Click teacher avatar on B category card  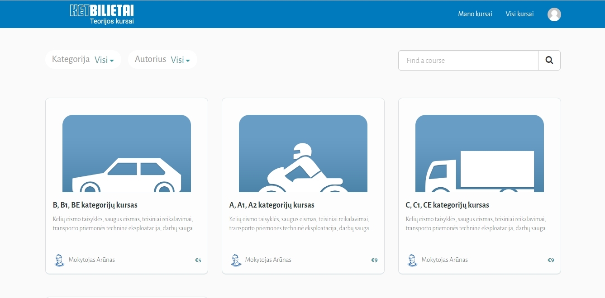[59, 260]
